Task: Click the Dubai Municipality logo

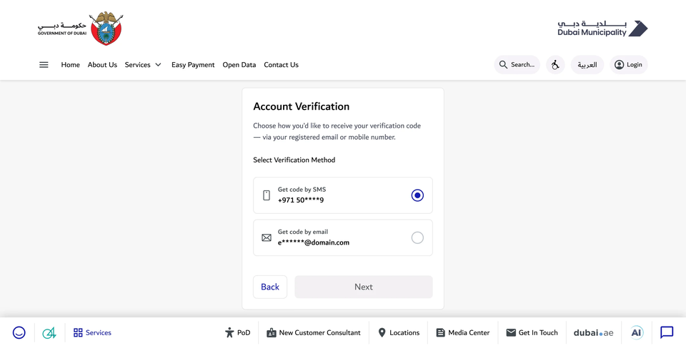Action: click(602, 29)
